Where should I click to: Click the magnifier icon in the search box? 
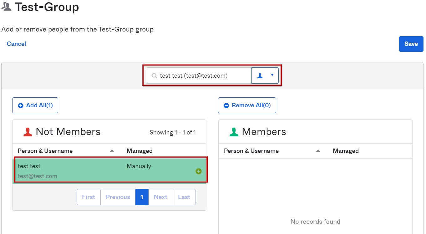point(154,76)
